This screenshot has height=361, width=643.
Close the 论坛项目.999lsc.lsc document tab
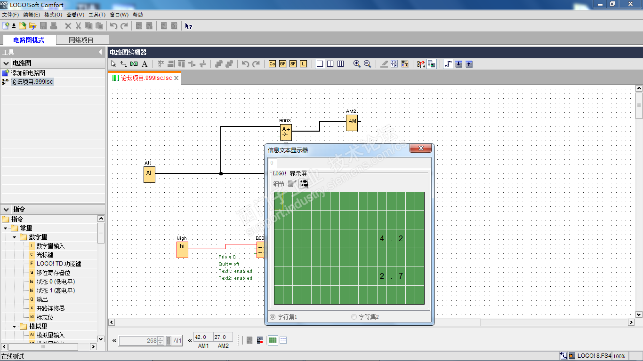[177, 78]
